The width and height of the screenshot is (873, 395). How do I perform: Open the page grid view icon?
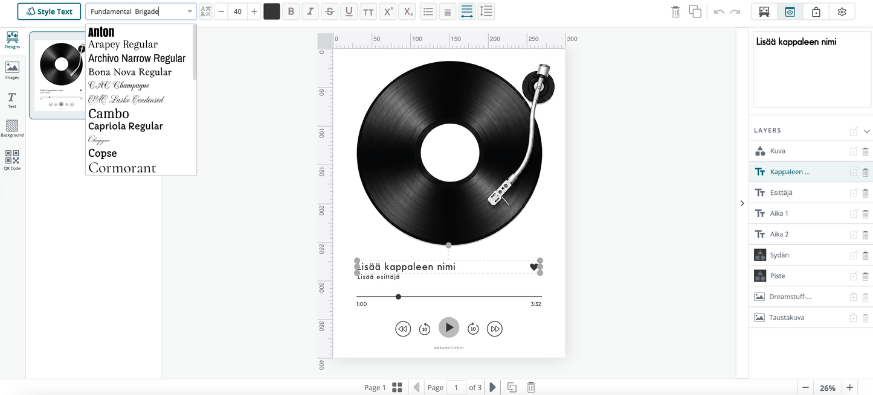coord(397,387)
